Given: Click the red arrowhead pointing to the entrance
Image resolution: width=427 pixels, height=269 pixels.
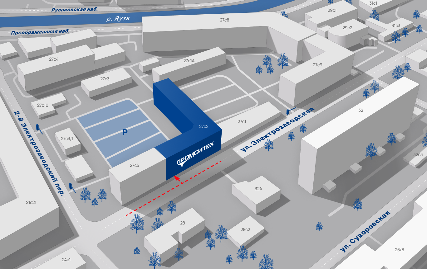Looking at the screenshot, I should pyautogui.click(x=177, y=178).
